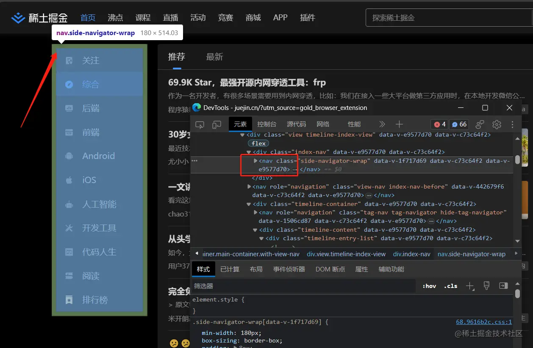Open the 后端 category
533x348 pixels.
tap(100, 108)
